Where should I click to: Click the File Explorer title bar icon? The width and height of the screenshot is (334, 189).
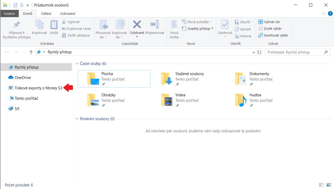[x=5, y=5]
